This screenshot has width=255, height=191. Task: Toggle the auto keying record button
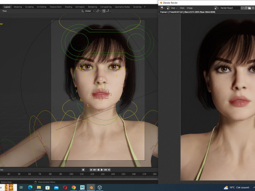click(x=83, y=170)
